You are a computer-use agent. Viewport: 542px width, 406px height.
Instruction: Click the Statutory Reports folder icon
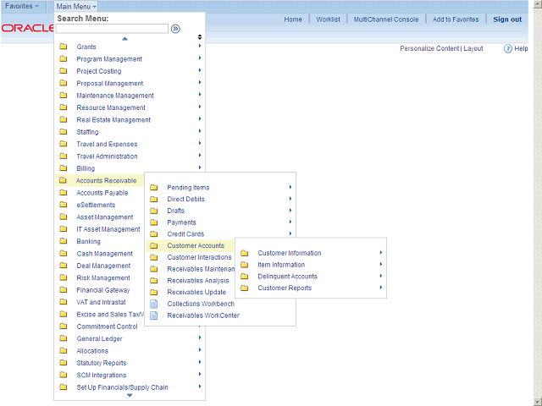[64, 363]
